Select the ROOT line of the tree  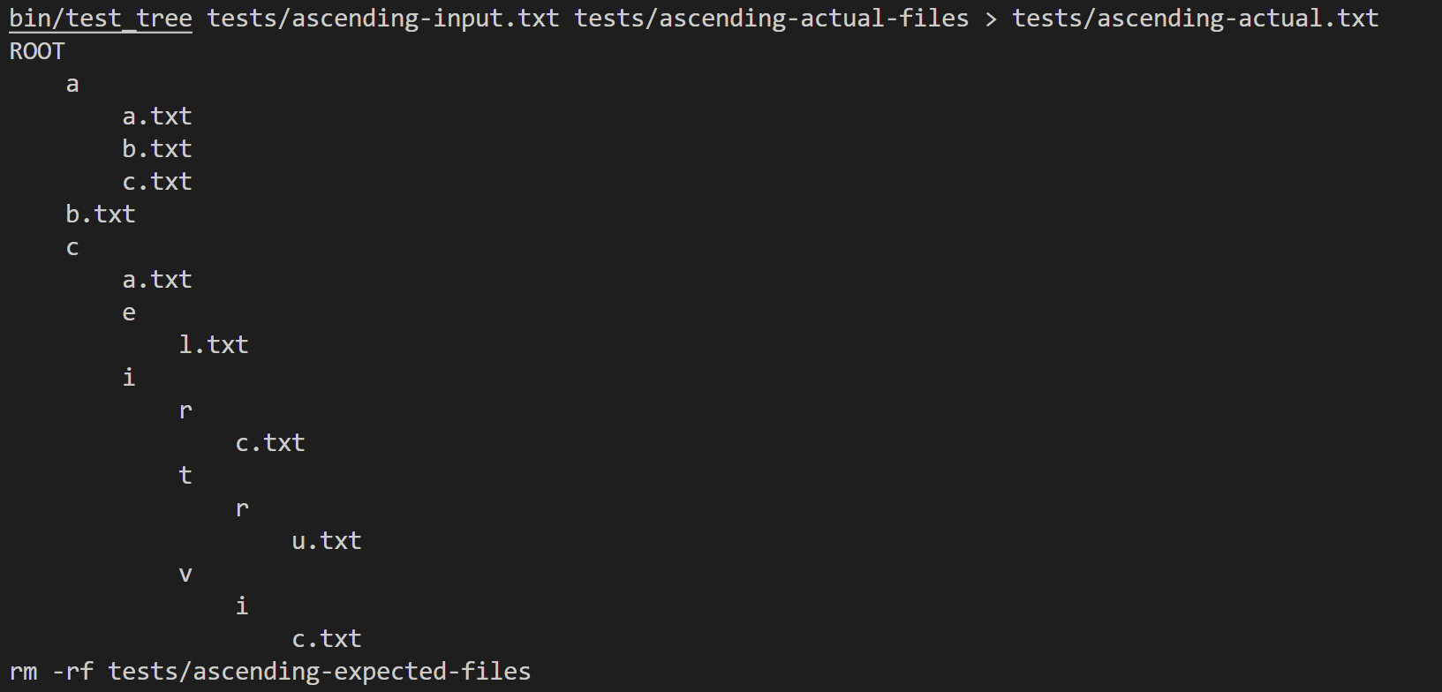tap(37, 51)
